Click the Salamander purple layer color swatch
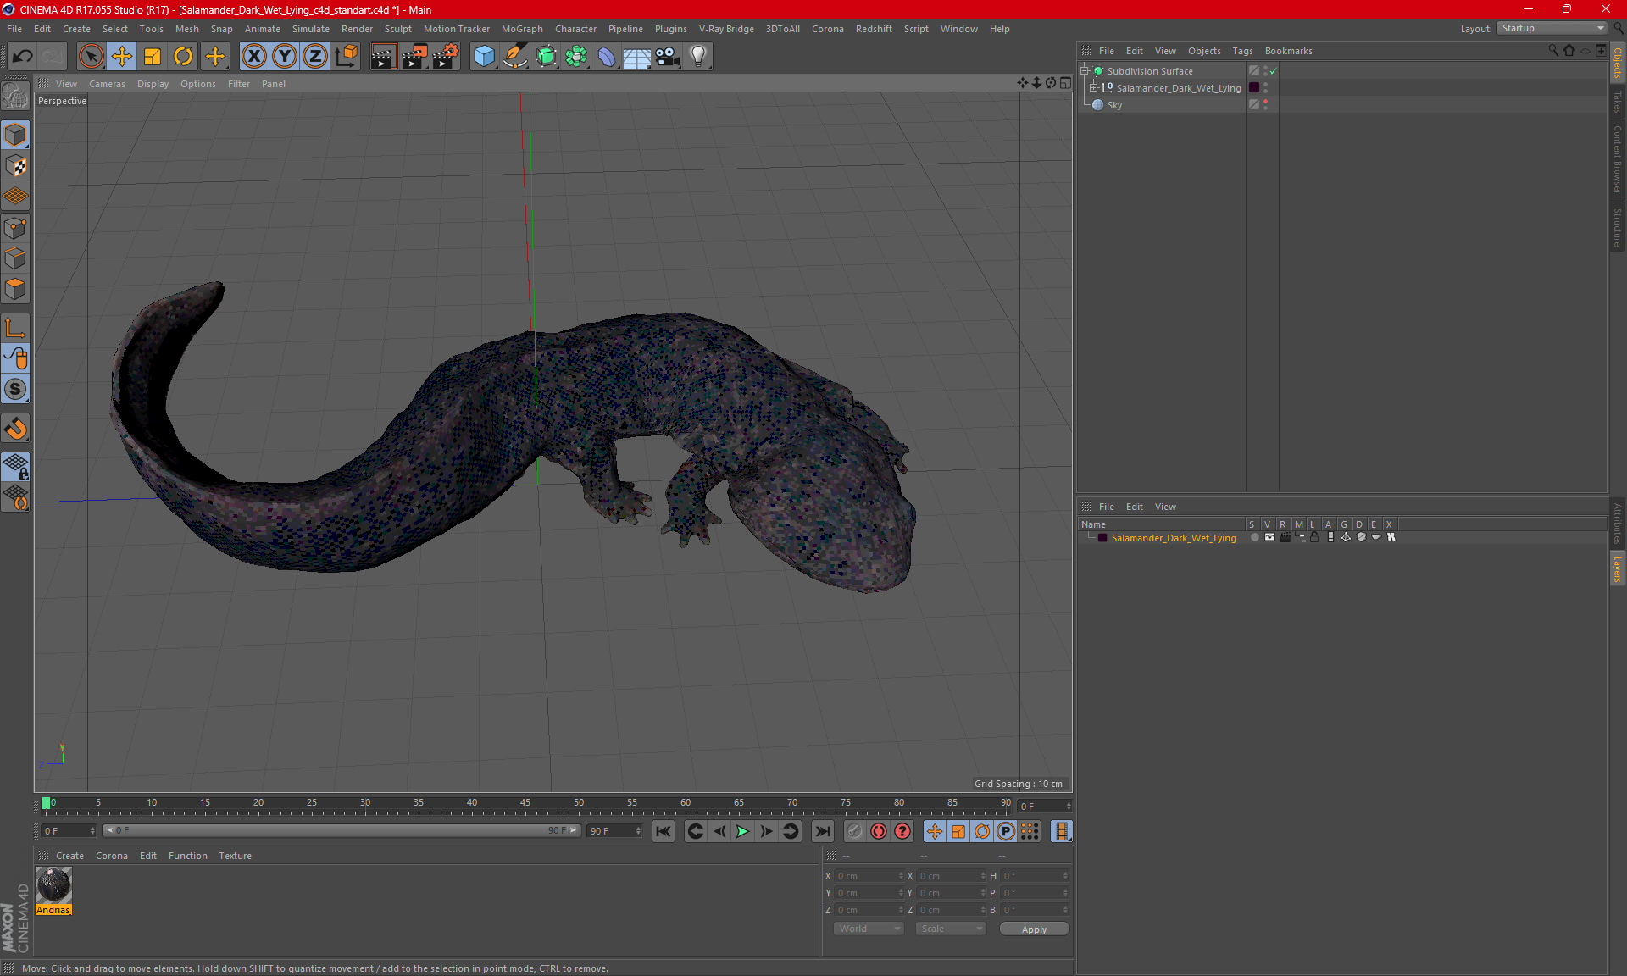 pyautogui.click(x=1254, y=88)
